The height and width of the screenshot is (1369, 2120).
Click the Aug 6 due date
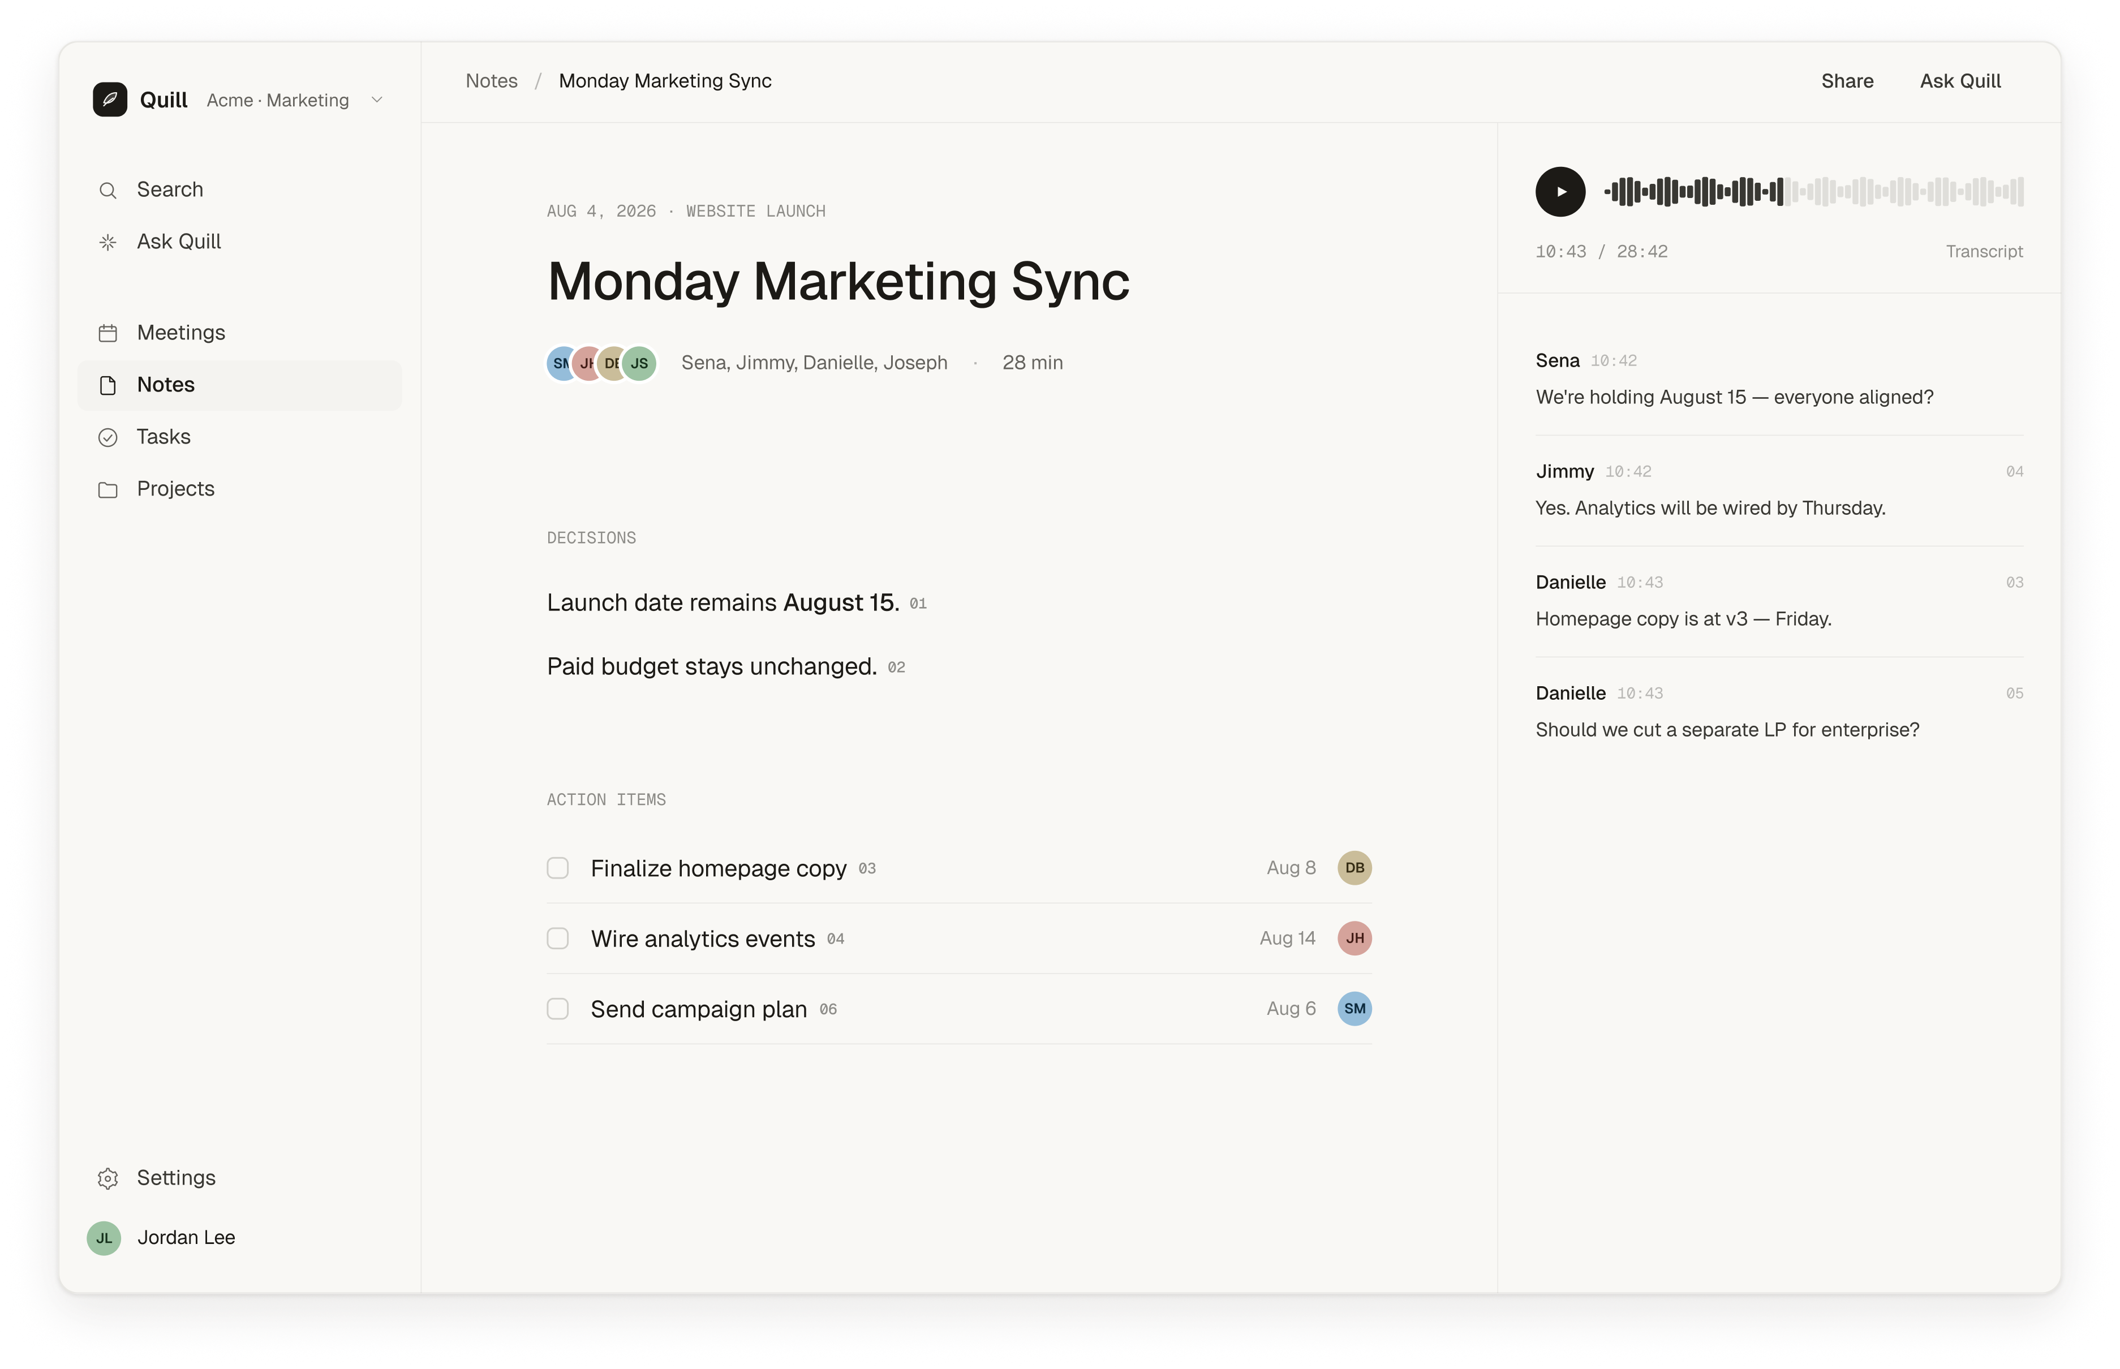pyautogui.click(x=1291, y=1009)
